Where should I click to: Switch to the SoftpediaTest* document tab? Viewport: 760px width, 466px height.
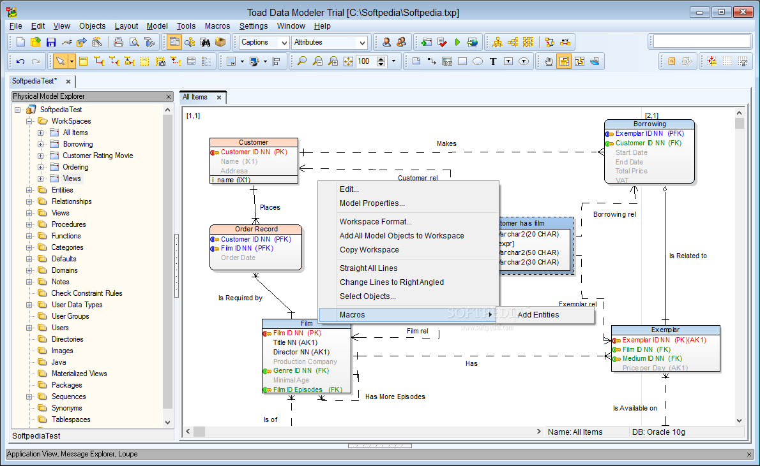34,82
